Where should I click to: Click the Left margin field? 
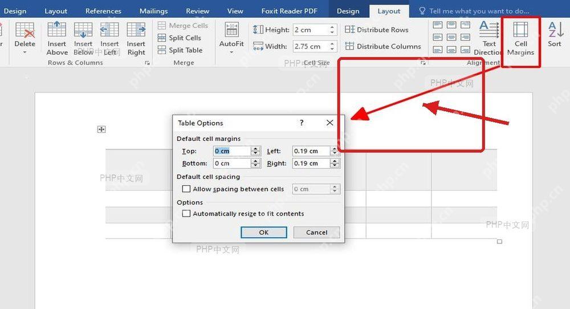(311, 151)
